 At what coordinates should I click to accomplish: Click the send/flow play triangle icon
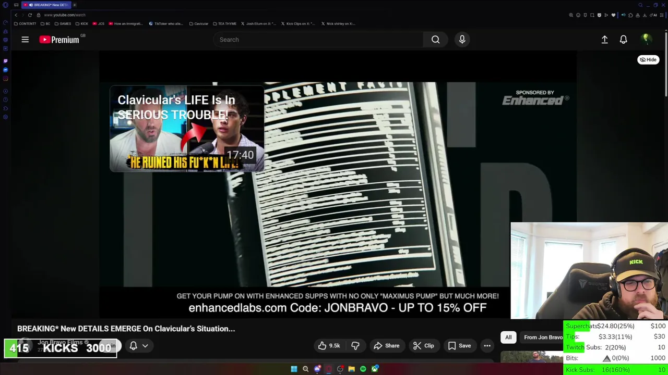(x=606, y=15)
